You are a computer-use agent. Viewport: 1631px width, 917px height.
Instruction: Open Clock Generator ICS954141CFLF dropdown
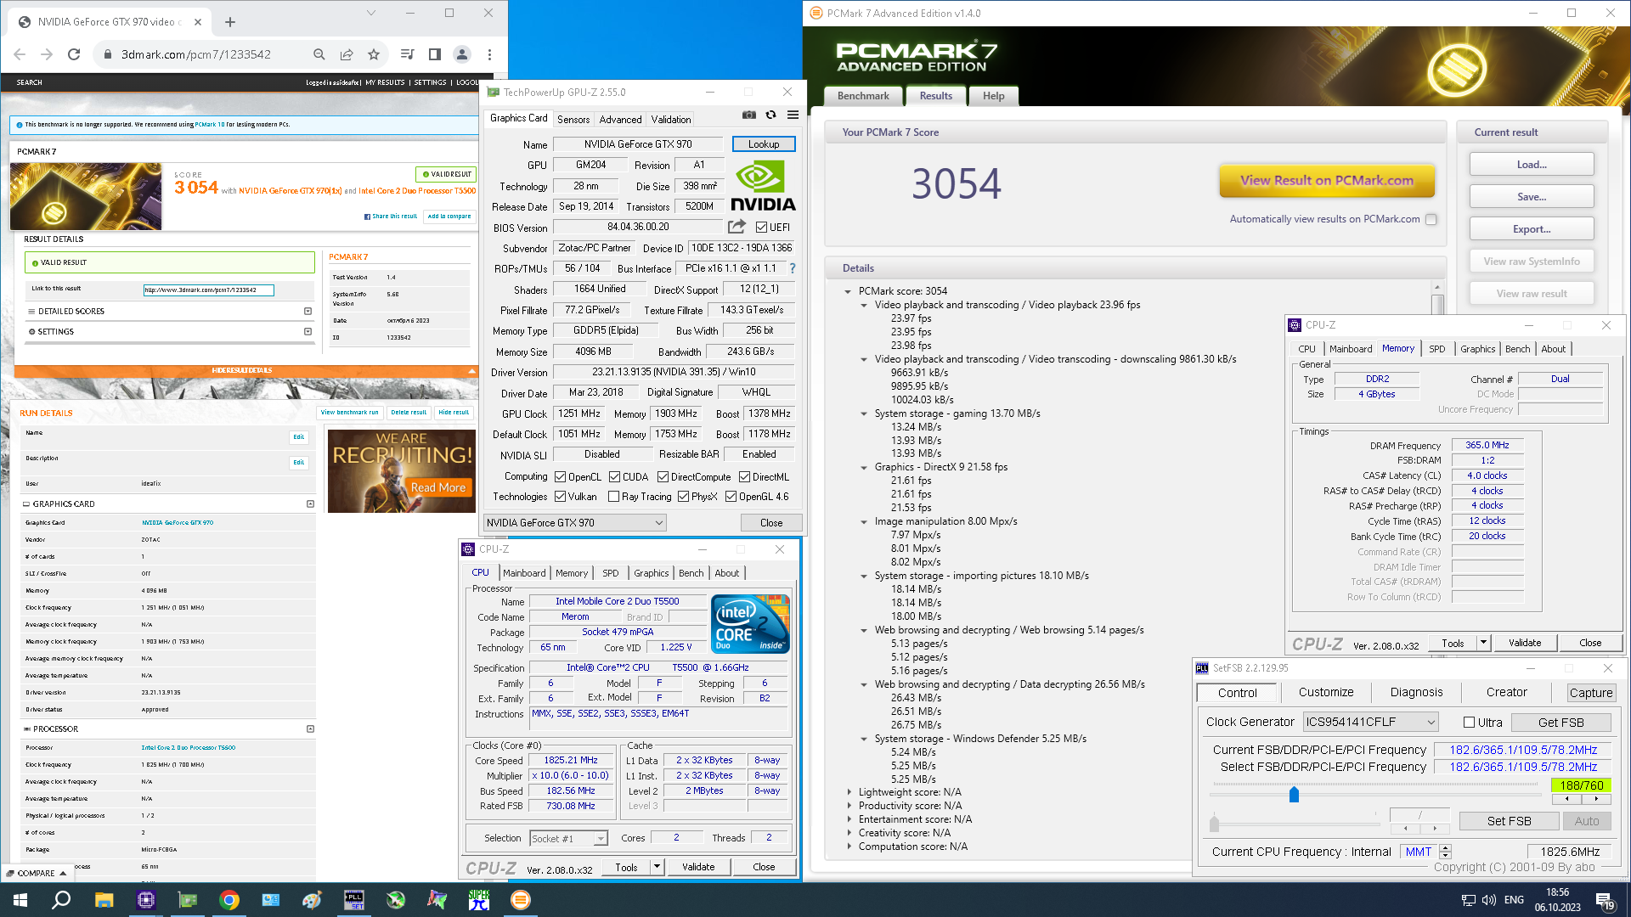(1371, 723)
